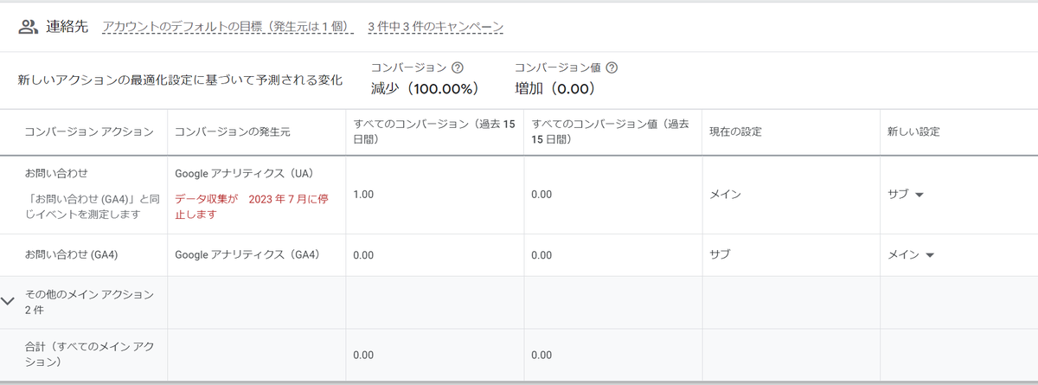This screenshot has width=1038, height=385.
Task: Click お問い合わせ (GA4) action name
Action: click(x=72, y=255)
